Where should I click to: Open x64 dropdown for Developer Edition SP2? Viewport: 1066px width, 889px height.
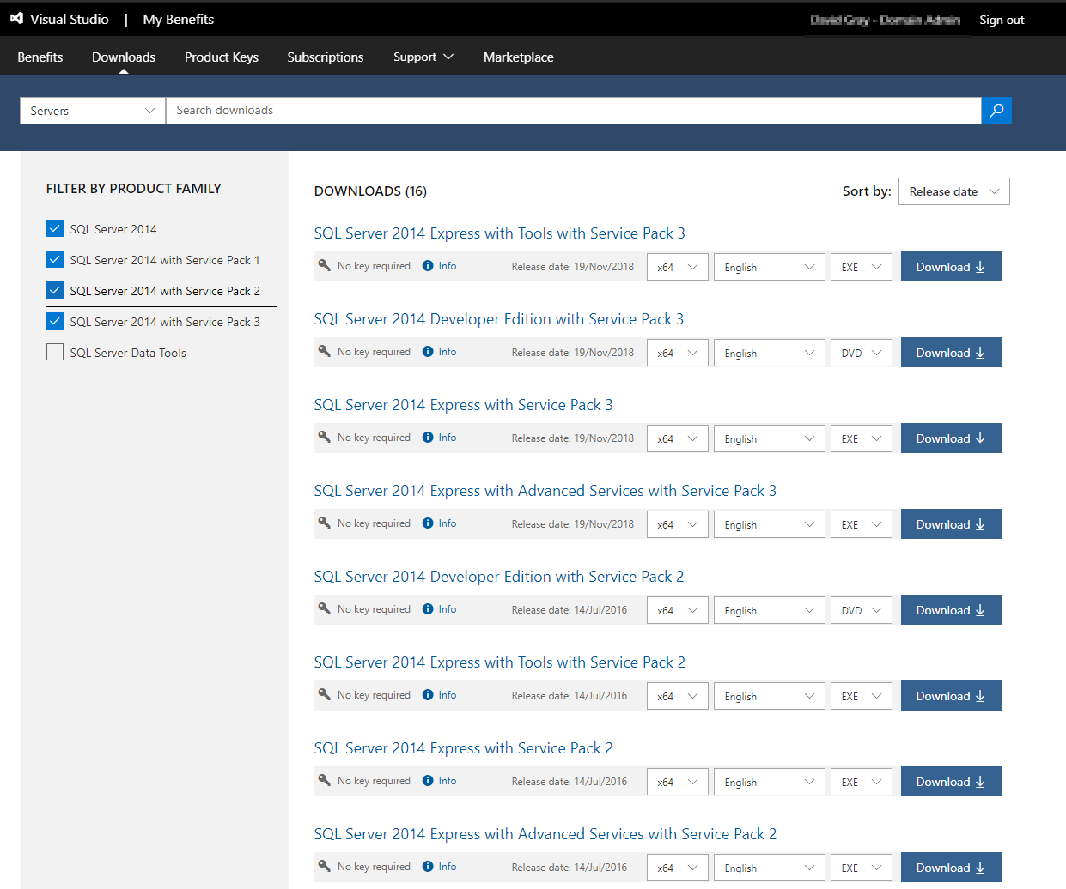coord(678,610)
